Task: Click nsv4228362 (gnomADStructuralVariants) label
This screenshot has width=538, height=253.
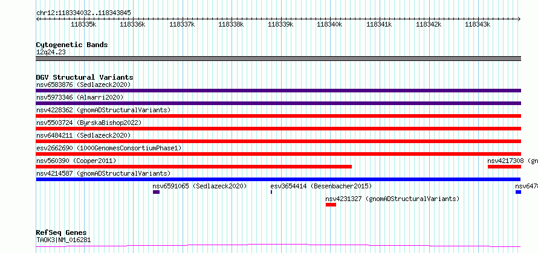Action: point(103,110)
